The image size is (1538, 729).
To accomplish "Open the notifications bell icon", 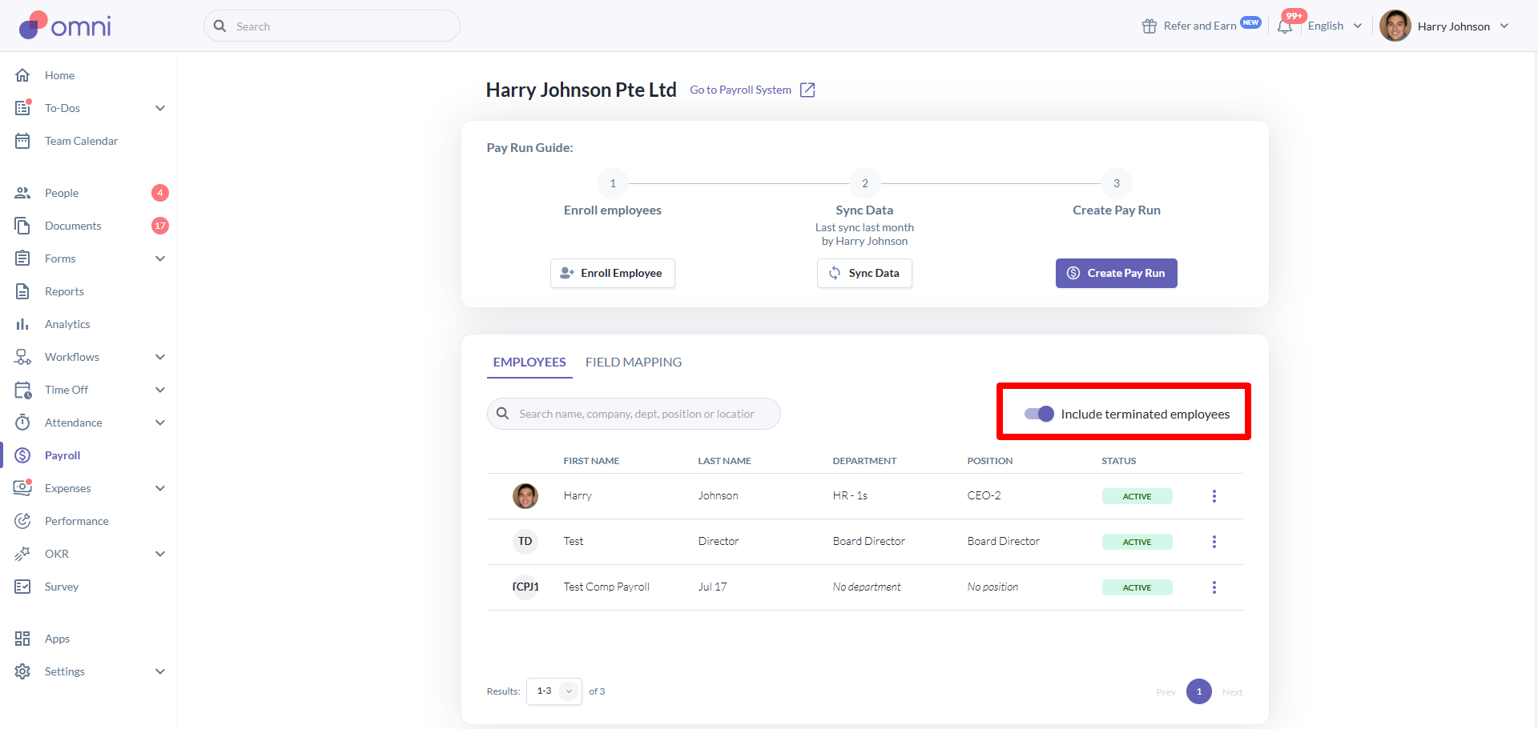I will (1285, 26).
